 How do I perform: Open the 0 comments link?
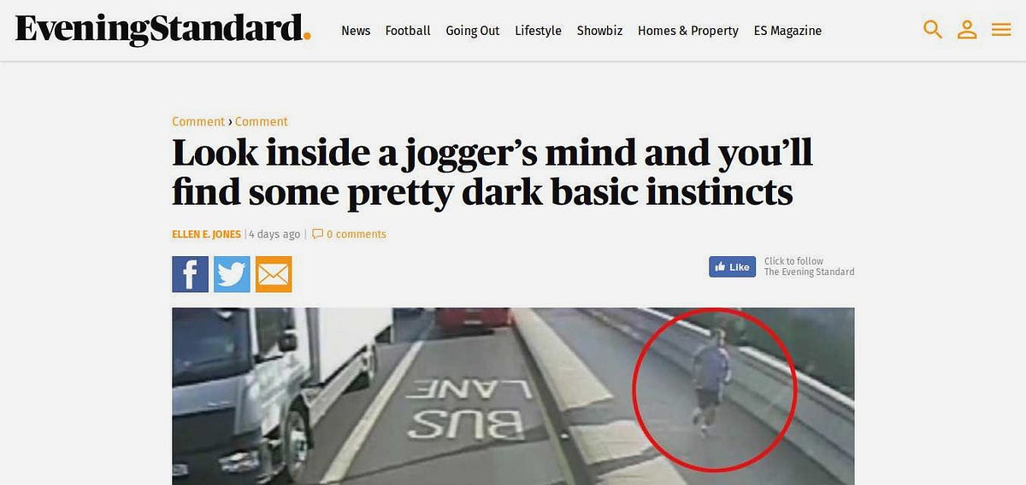(356, 234)
